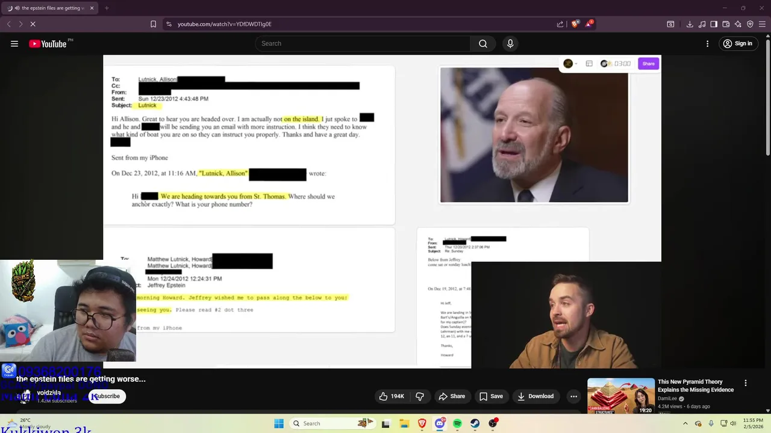Dislike the video with thumbs down

[420, 396]
